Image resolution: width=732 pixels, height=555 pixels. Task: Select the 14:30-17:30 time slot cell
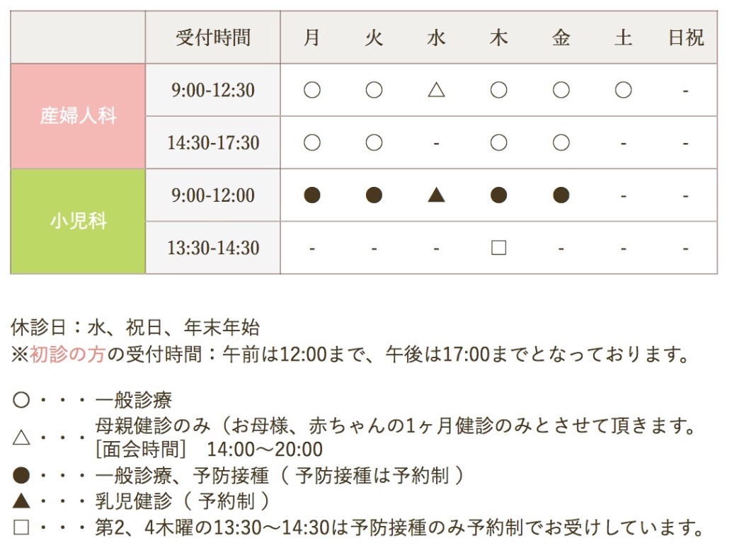213,143
